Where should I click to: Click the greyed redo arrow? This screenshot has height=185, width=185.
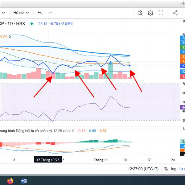(x=50, y=13)
